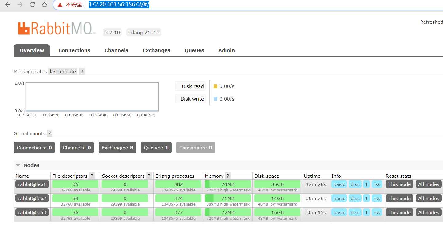Click the Uptime column header
The height and width of the screenshot is (225, 443).
pyautogui.click(x=312, y=176)
